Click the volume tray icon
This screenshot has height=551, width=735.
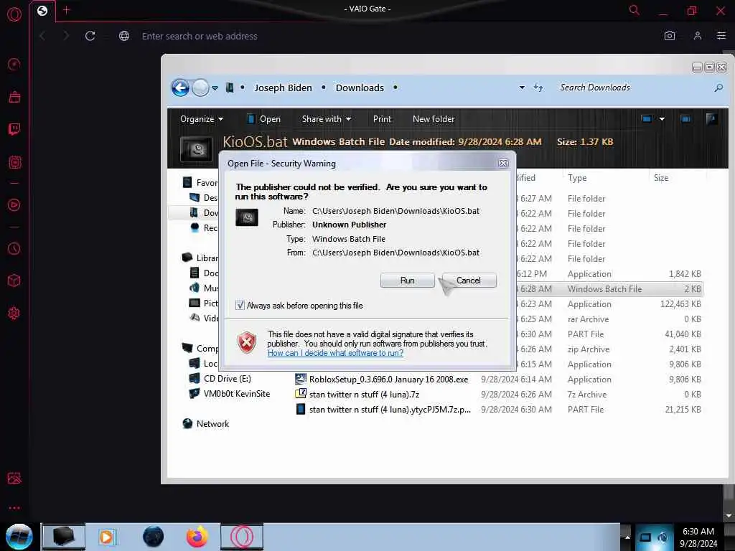point(663,537)
